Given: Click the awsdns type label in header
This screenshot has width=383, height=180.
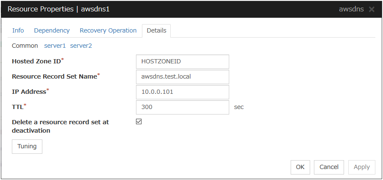Looking at the screenshot, I should click(351, 9).
